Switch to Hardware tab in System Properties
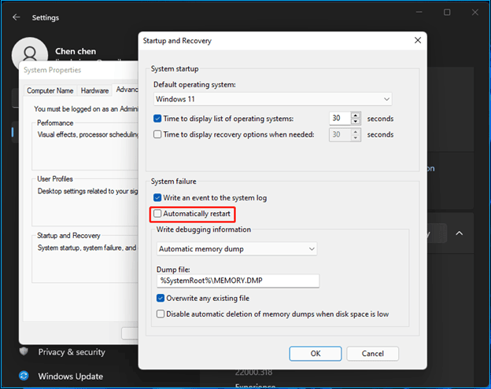 tap(94, 90)
